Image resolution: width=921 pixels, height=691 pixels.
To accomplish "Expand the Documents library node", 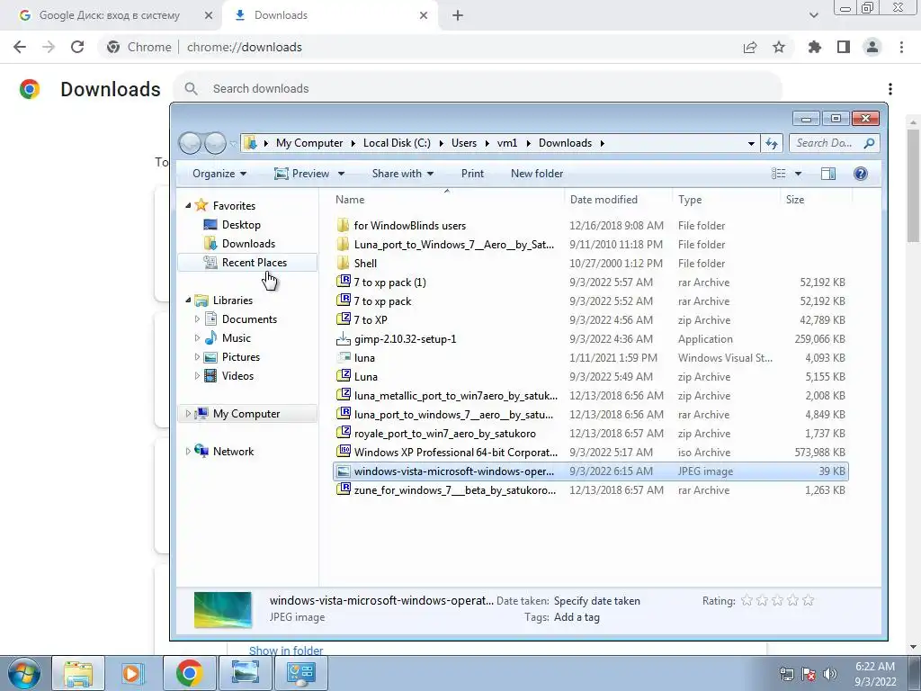I will click(197, 319).
